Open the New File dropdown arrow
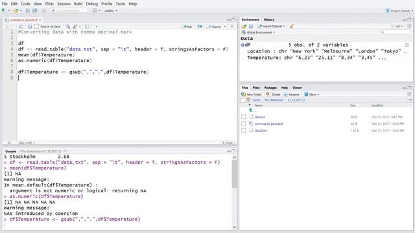This screenshot has height=233, width=415. click(8, 11)
